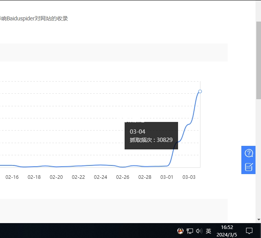Switch input method via 英 indicator
Viewport: 261px width, 238px height.
pos(208,231)
